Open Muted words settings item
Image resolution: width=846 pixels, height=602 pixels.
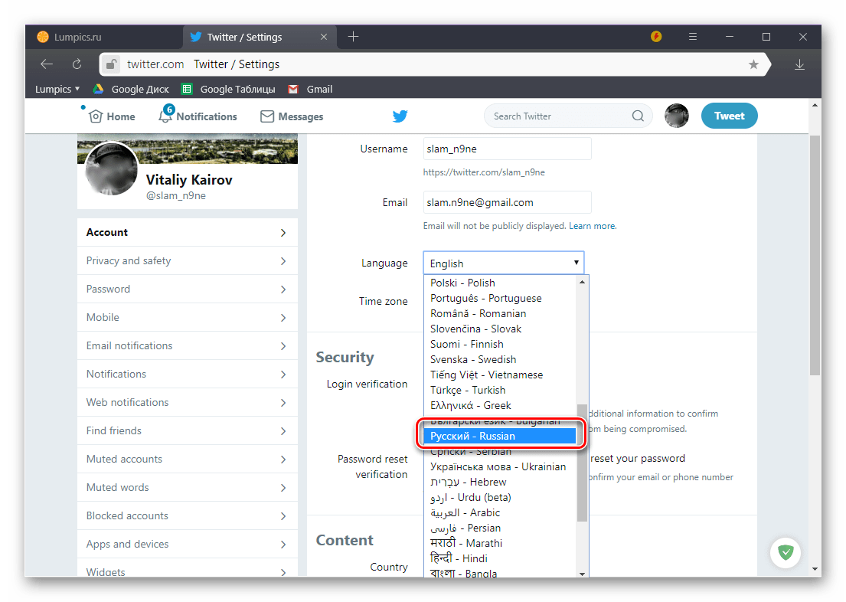pyautogui.click(x=187, y=487)
